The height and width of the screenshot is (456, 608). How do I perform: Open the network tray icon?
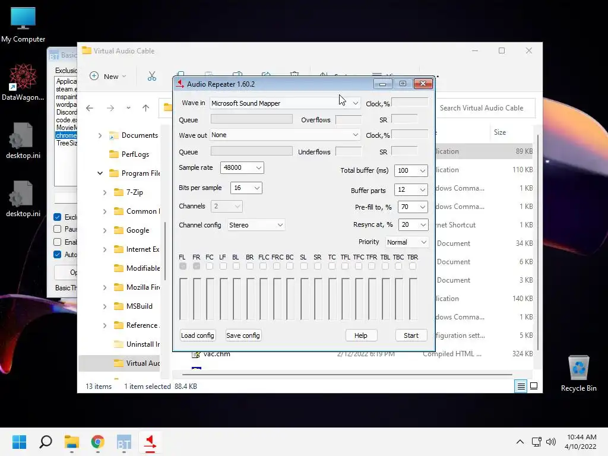537,442
